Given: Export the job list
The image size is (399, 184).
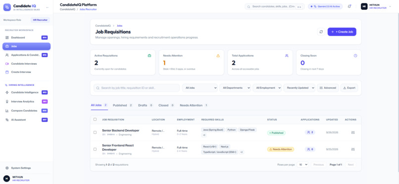Looking at the screenshot, I should pyautogui.click(x=349, y=88).
